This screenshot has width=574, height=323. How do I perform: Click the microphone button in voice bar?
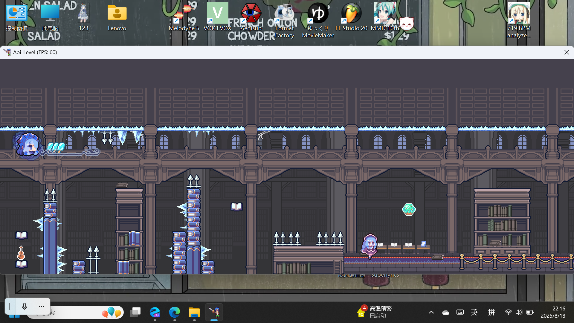[x=25, y=306]
